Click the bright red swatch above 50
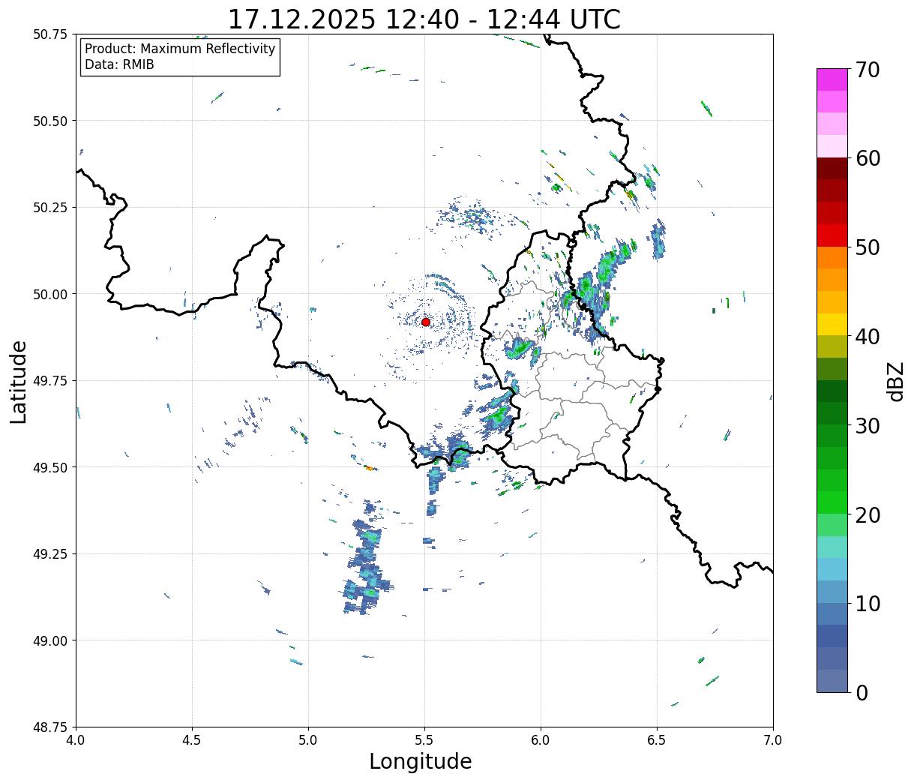Viewport: 914px width, 780px height. (832, 235)
